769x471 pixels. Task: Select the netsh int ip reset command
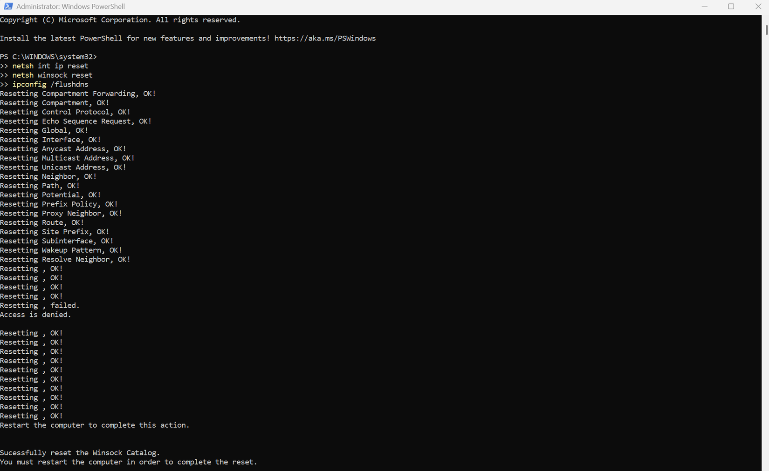pyautogui.click(x=50, y=66)
